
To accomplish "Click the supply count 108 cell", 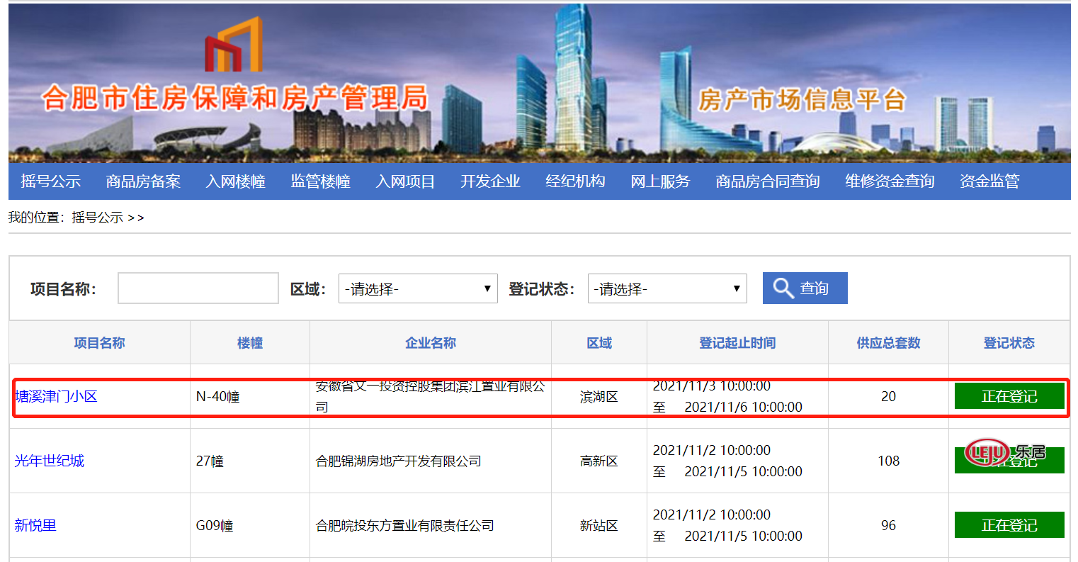I will (889, 461).
